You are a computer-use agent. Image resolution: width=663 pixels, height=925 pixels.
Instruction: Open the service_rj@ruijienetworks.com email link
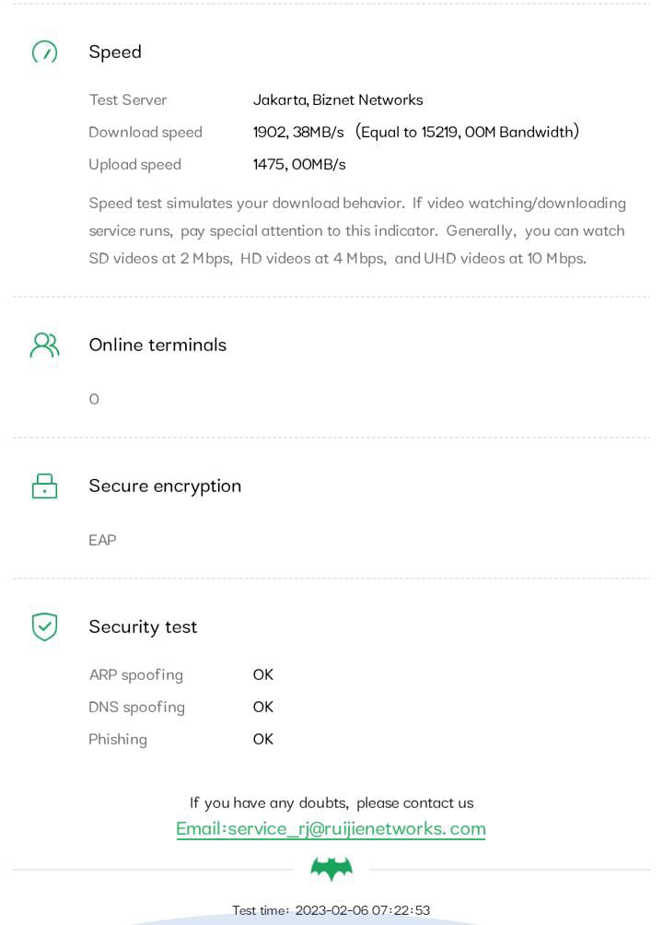[331, 828]
